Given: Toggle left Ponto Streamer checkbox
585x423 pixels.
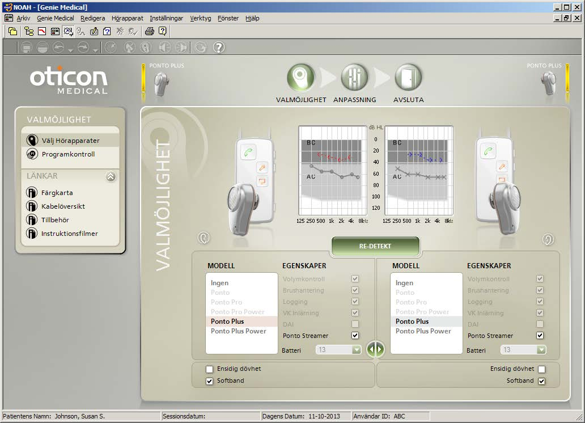Looking at the screenshot, I should pos(355,335).
